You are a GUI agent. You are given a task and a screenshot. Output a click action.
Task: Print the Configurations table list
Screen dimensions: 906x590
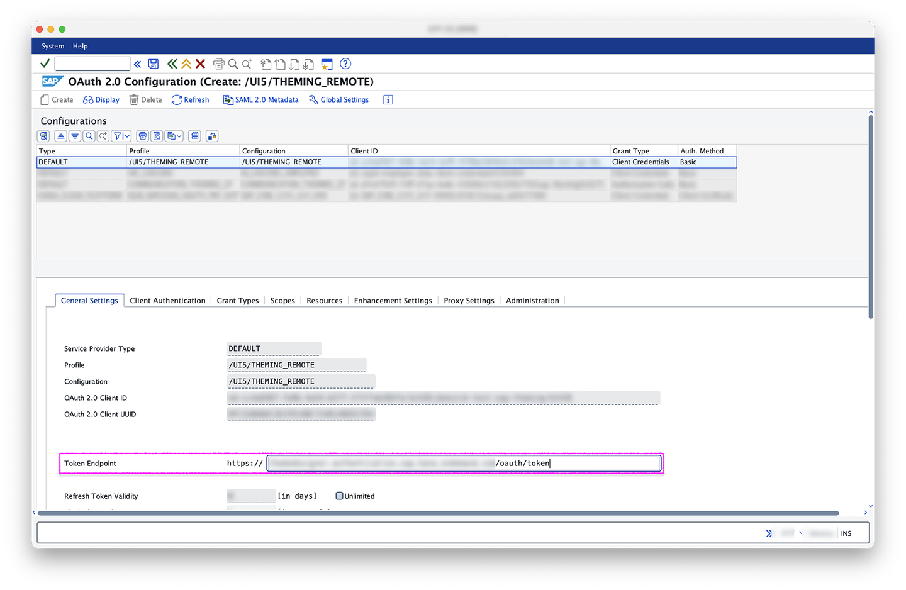pyautogui.click(x=143, y=136)
